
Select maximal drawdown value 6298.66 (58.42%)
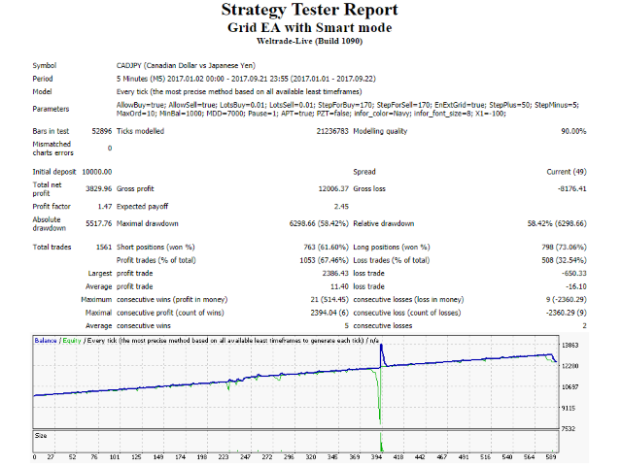point(319,224)
